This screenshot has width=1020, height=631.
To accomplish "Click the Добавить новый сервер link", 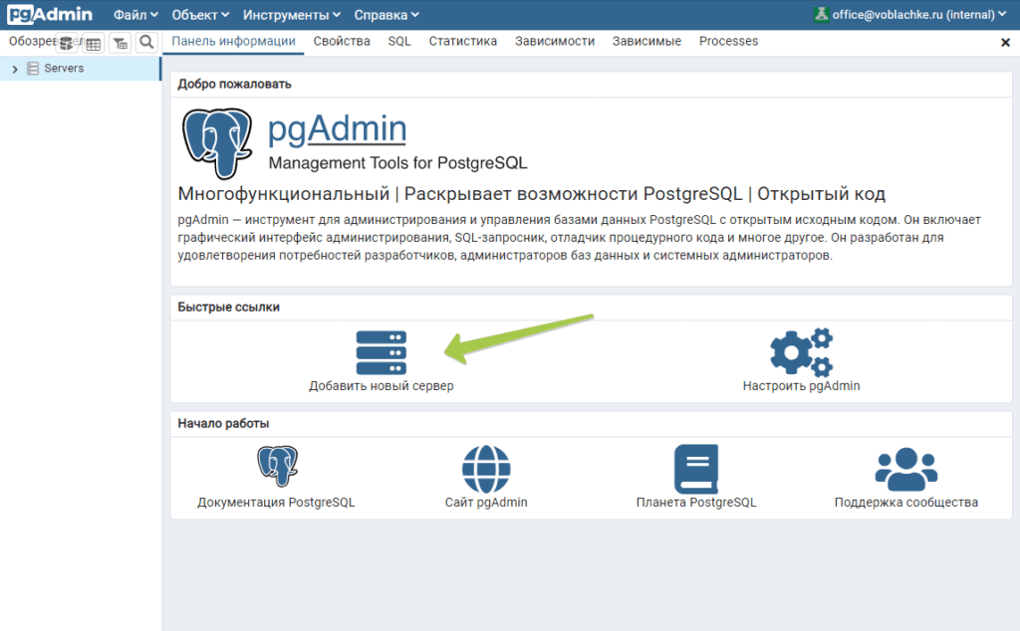I will 382,385.
